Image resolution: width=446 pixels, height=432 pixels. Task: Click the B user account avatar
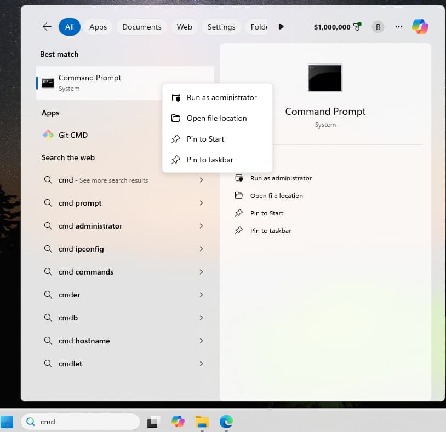(378, 27)
